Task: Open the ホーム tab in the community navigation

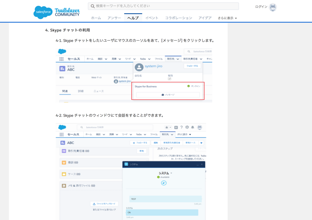Action: click(96, 18)
